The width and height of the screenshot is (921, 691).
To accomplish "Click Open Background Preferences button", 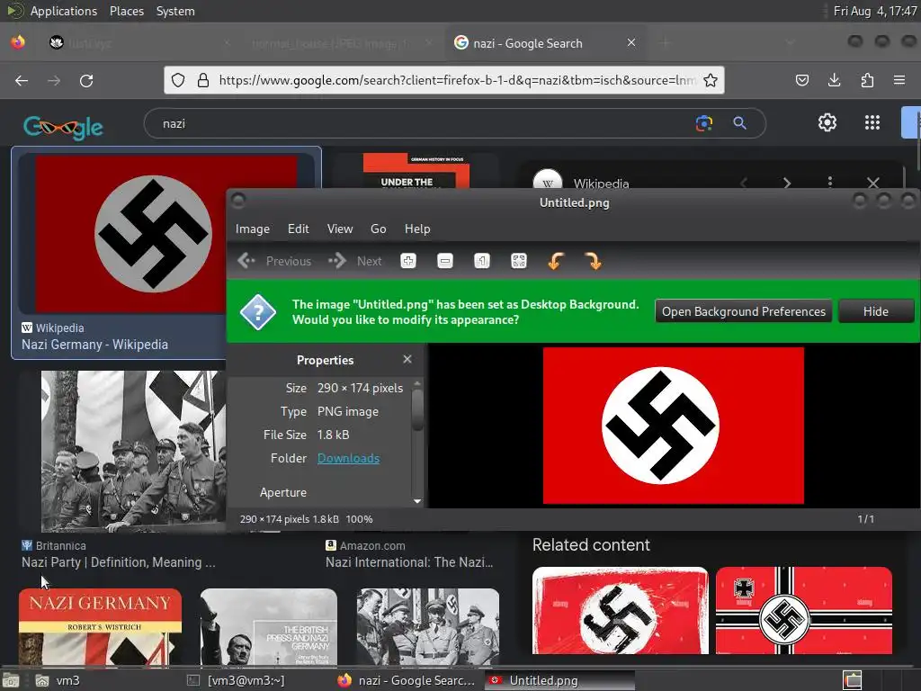I will (x=744, y=311).
